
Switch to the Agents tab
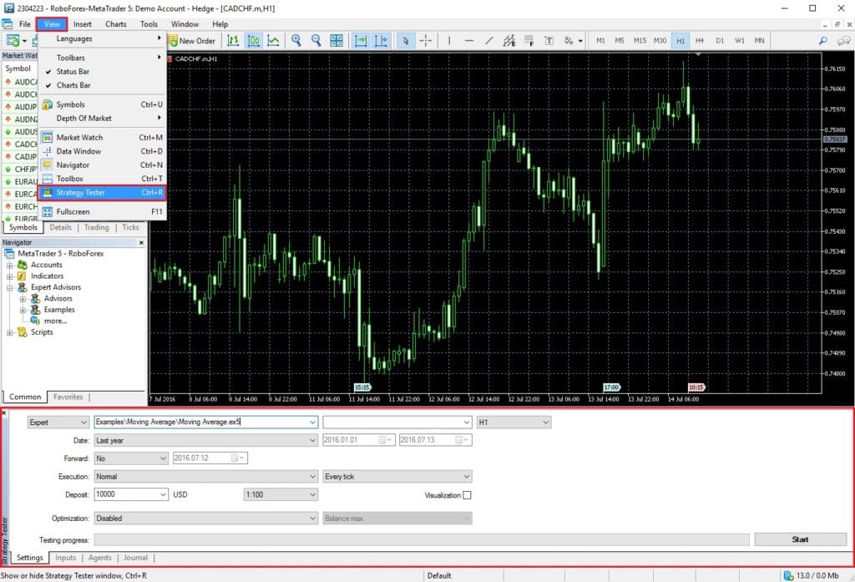pos(100,558)
